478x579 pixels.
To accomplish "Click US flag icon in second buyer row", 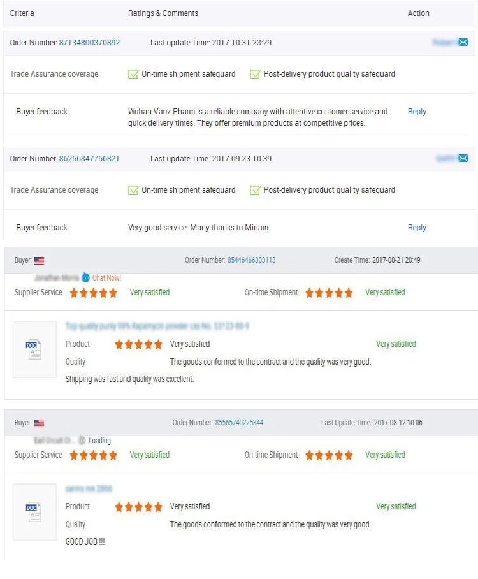I will tap(39, 423).
